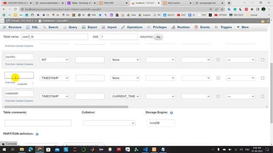This screenshot has height=153, width=273.
Task: Open a new browser tab
Action: 229,3
